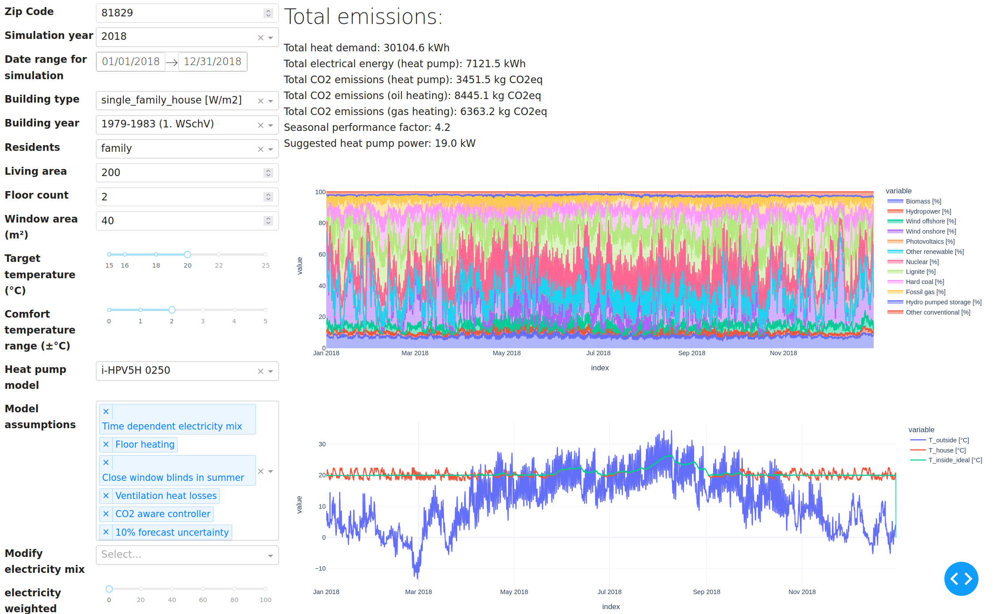Clear all Model assumptions selections
997x614 pixels.
[x=260, y=471]
